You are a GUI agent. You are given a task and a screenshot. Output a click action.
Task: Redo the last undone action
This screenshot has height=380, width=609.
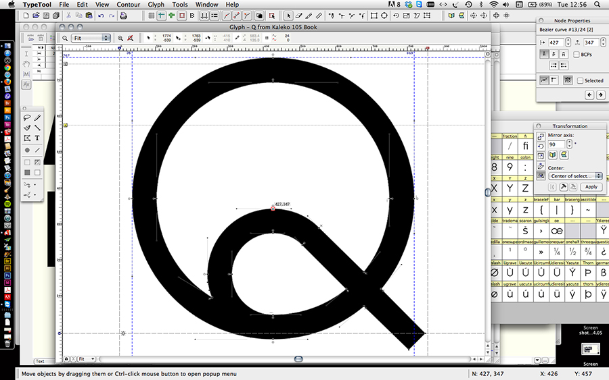(x=112, y=16)
